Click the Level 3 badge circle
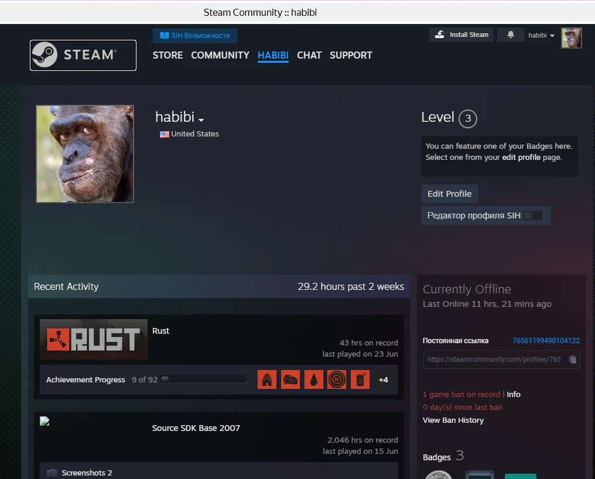This screenshot has height=479, width=595. click(x=468, y=118)
